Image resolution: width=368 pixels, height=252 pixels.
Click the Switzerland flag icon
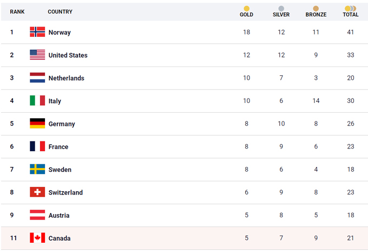37,192
